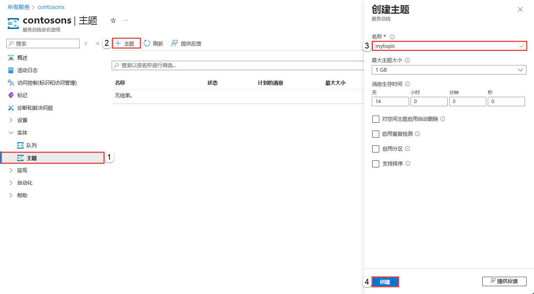Click info icon next to 对空闲主题启用自动删除

pos(443,119)
